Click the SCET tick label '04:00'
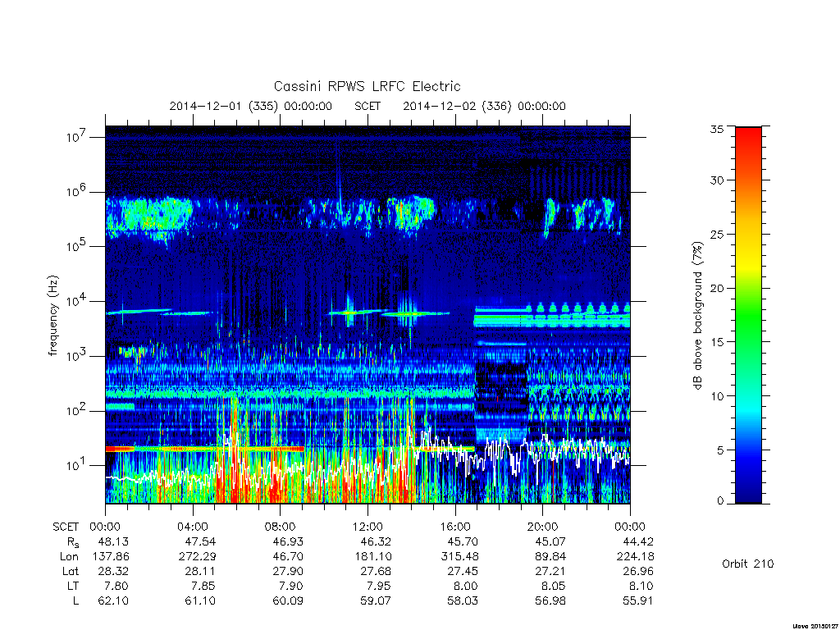The height and width of the screenshot is (630, 840). (x=193, y=527)
